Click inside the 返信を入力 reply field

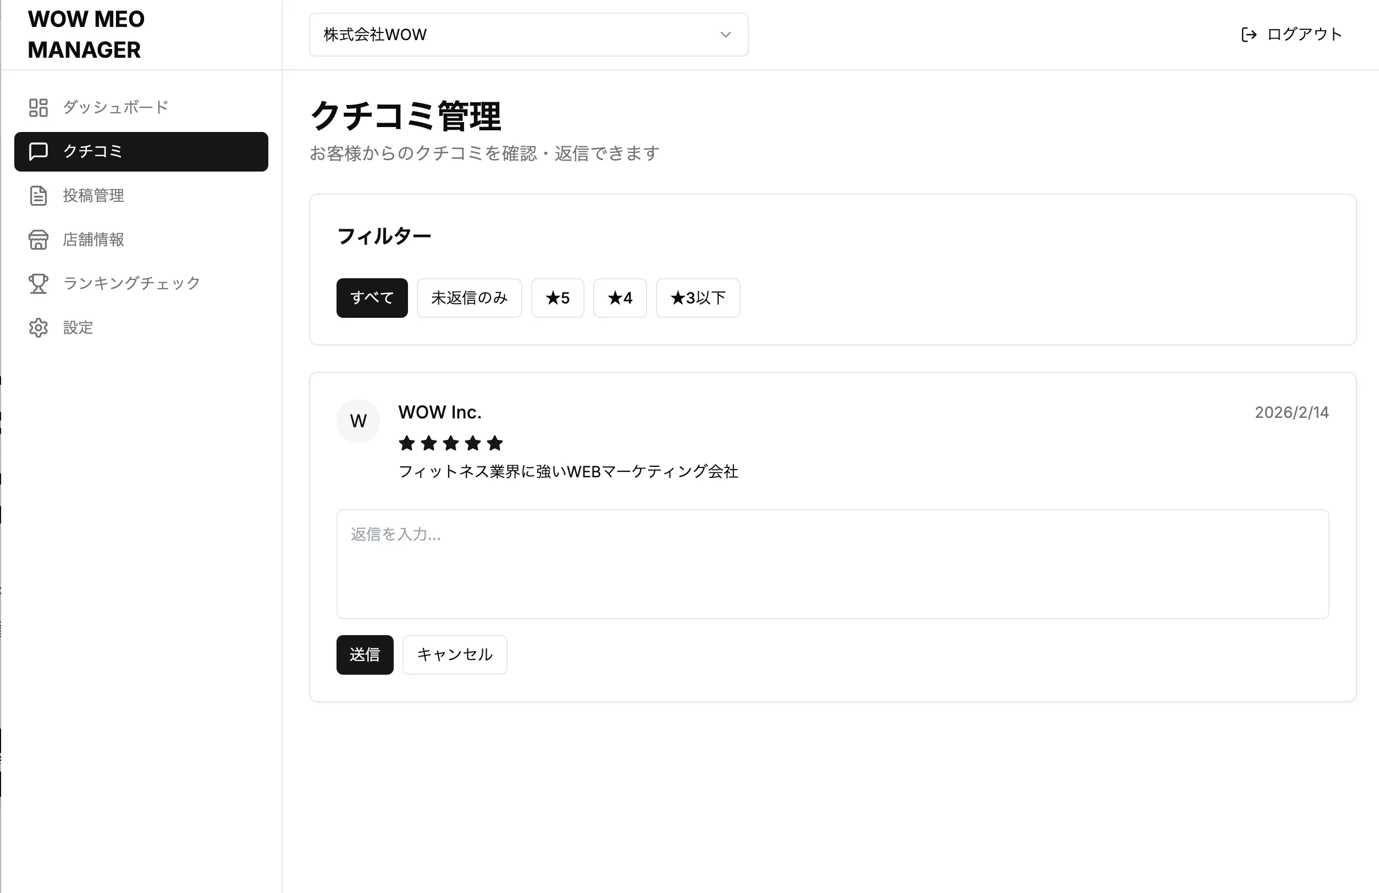click(x=832, y=565)
